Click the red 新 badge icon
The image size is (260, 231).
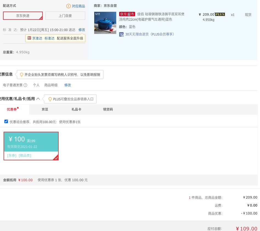29,38
